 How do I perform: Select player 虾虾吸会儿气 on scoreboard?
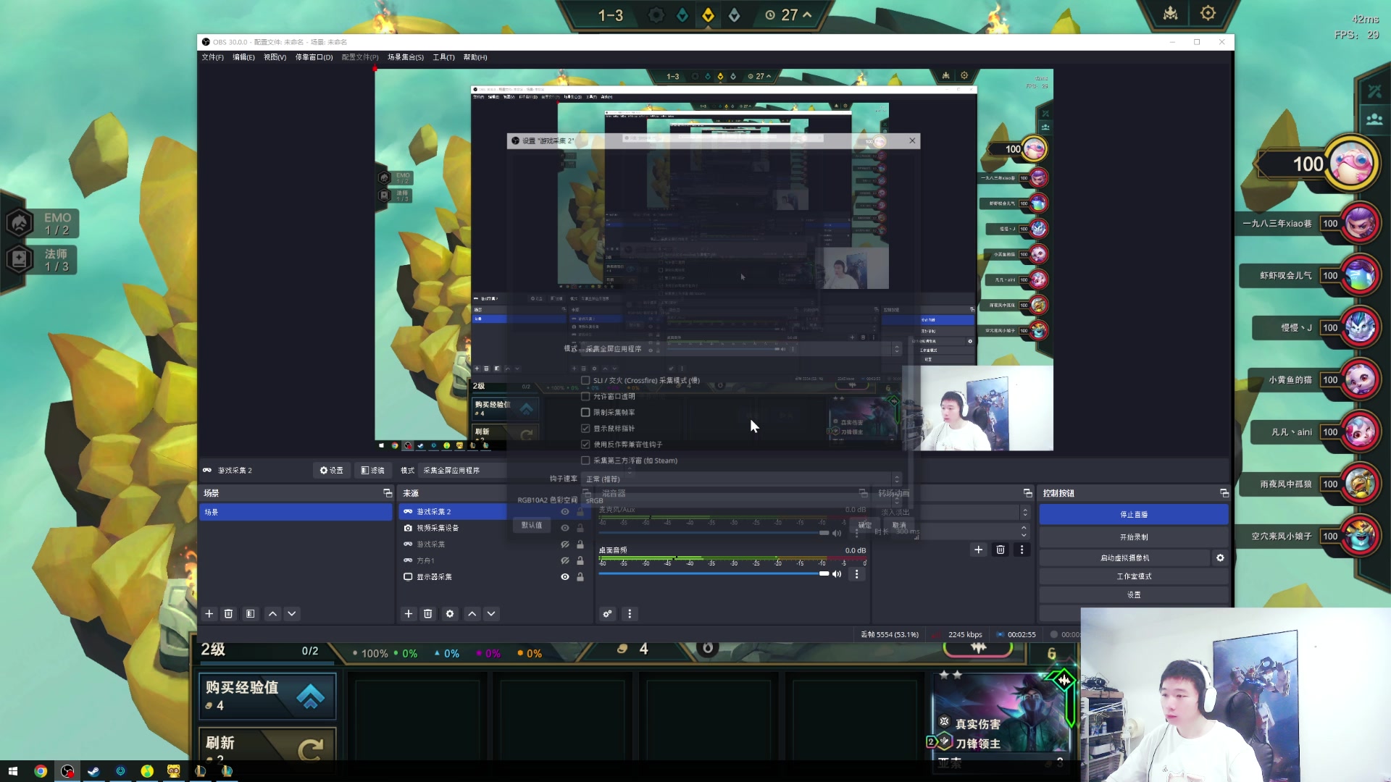click(x=1311, y=276)
